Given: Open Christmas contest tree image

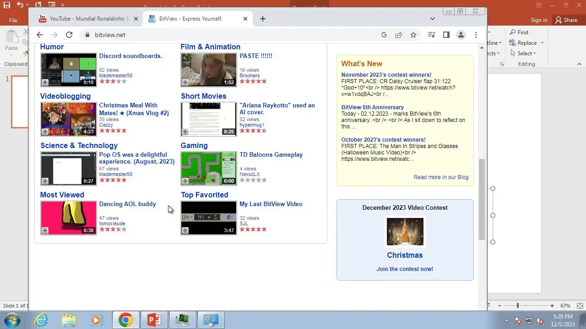Looking at the screenshot, I should [x=405, y=232].
